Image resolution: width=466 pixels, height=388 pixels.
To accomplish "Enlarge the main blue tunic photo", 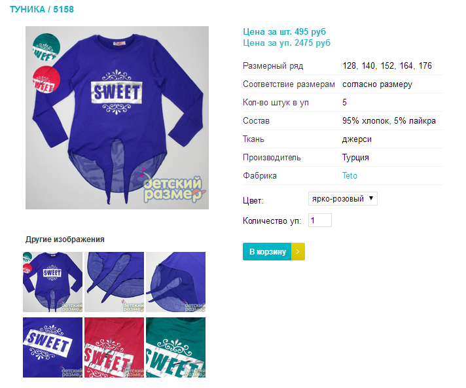I will pyautogui.click(x=117, y=118).
